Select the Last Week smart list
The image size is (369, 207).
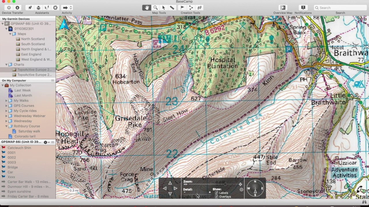[x=22, y=90]
